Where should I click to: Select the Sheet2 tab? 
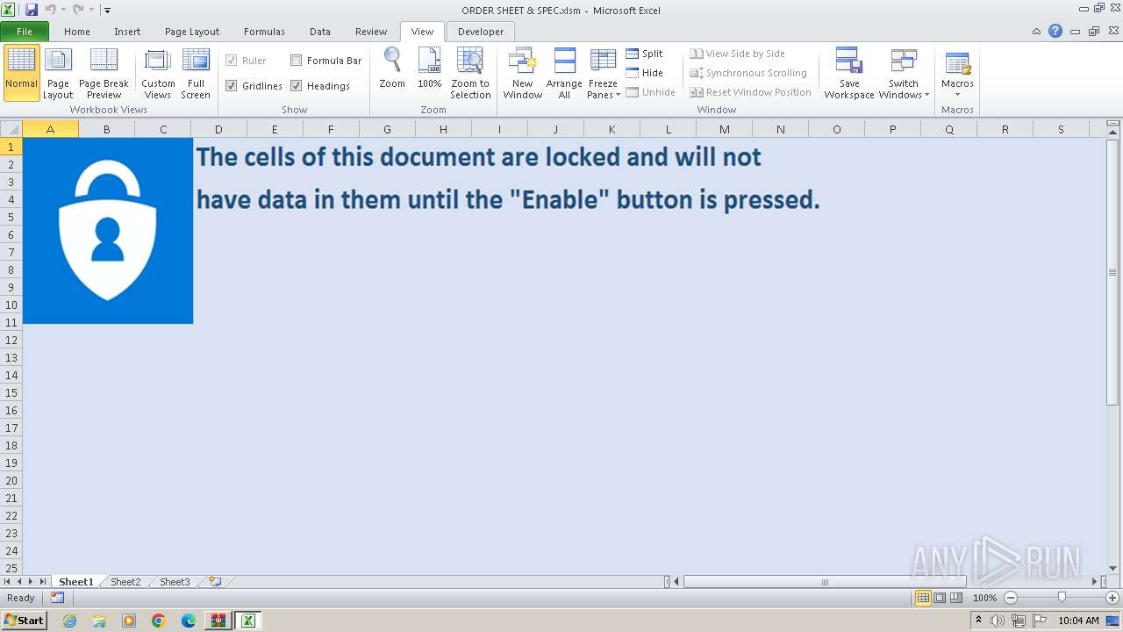tap(125, 582)
